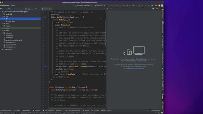This screenshot has width=203, height=114.
Task: Expand the web folder
Action: click(x=2, y=31)
